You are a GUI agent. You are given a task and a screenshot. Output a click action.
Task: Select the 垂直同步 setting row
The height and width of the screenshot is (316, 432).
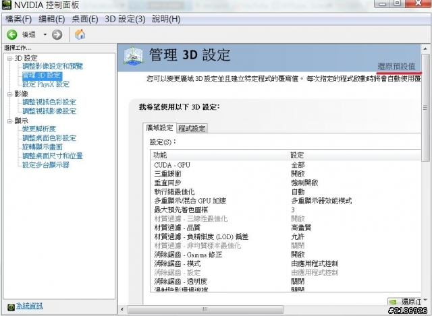286,183
